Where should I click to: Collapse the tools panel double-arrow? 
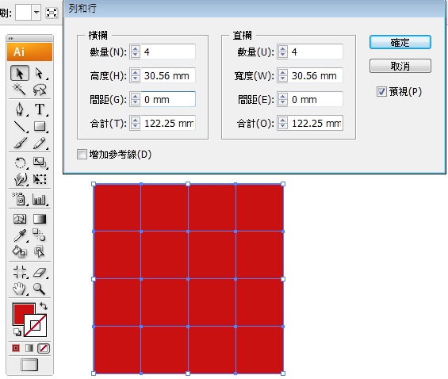[10, 38]
